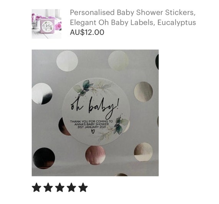Screen dimensions: 219x204
Task: Click the dark foil dot in the photo corner
Action: coord(44,158)
